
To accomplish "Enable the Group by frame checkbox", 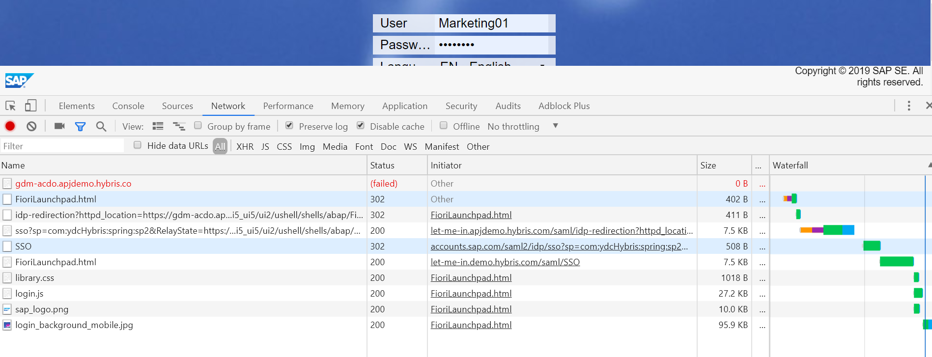I will coord(198,125).
